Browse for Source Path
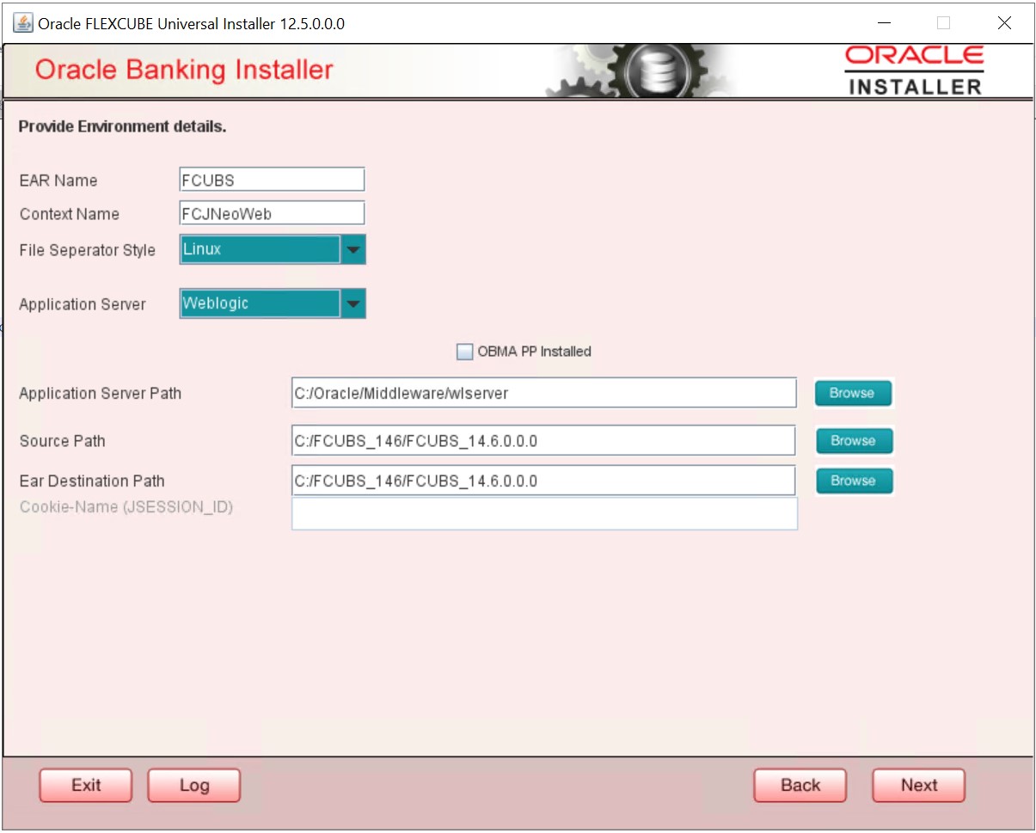 pyautogui.click(x=854, y=440)
